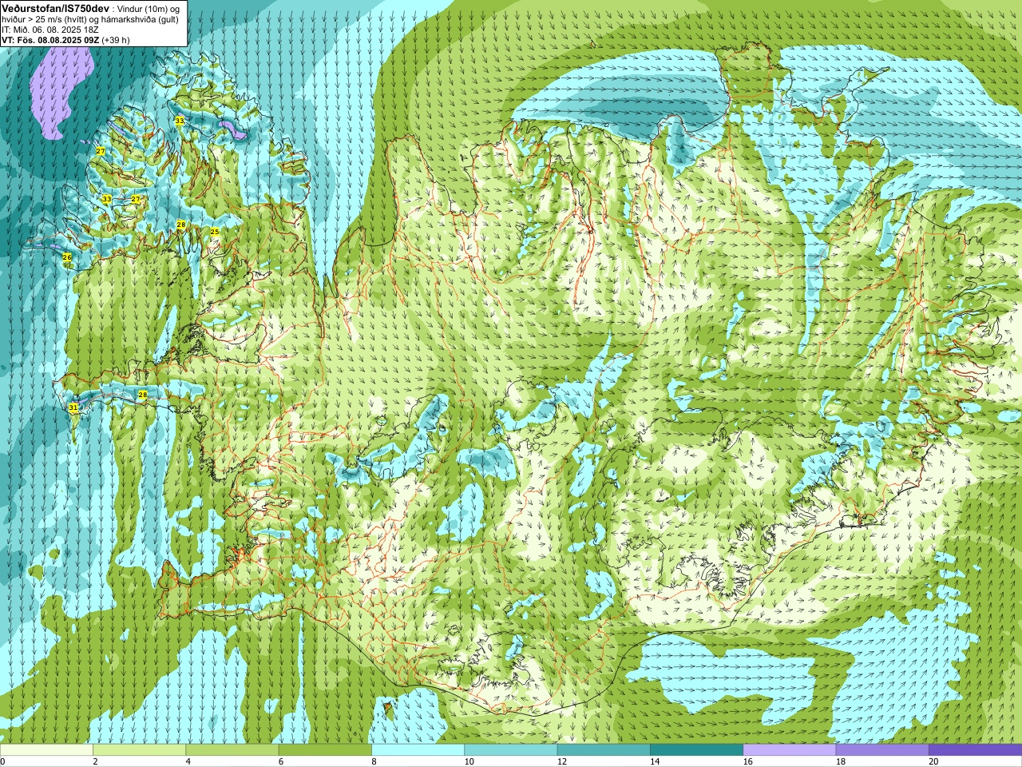The height and width of the screenshot is (767, 1022).
Task: Select the 10–12 m/s turquoise legend segment
Action: coord(510,750)
